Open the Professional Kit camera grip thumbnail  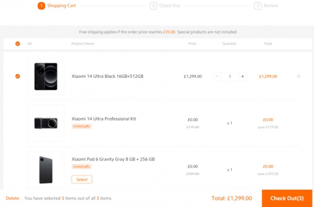(x=46, y=123)
